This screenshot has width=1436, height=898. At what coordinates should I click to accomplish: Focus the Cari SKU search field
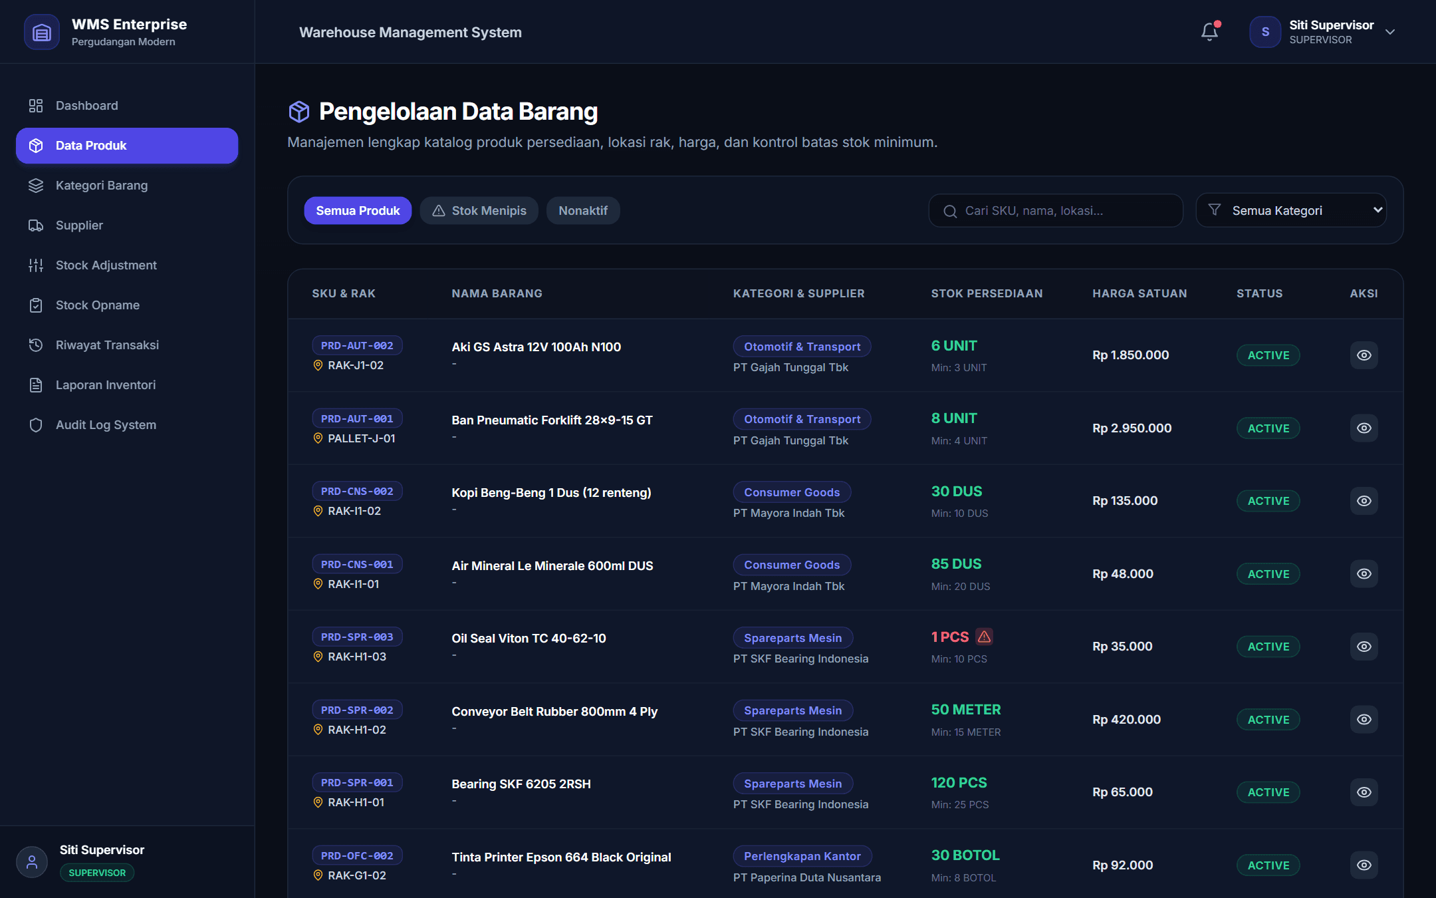pyautogui.click(x=1056, y=211)
